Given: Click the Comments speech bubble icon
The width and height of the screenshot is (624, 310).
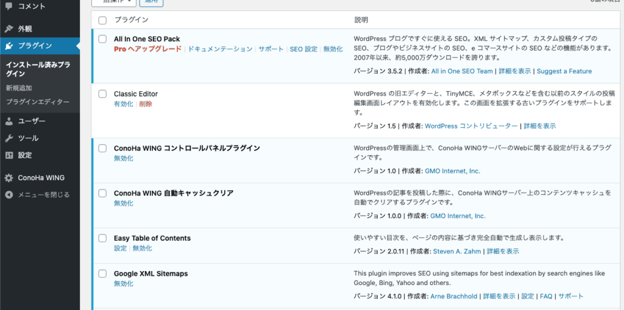Looking at the screenshot, I should [9, 7].
